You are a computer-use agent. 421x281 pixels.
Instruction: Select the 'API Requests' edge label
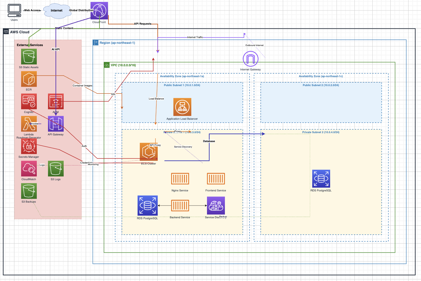coord(143,24)
